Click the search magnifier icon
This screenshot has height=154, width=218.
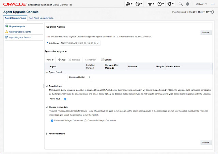pos(181,4)
